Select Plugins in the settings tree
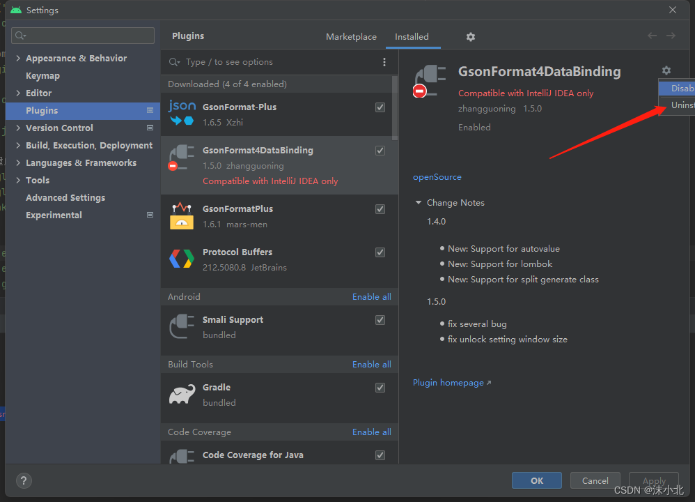 [x=83, y=111]
